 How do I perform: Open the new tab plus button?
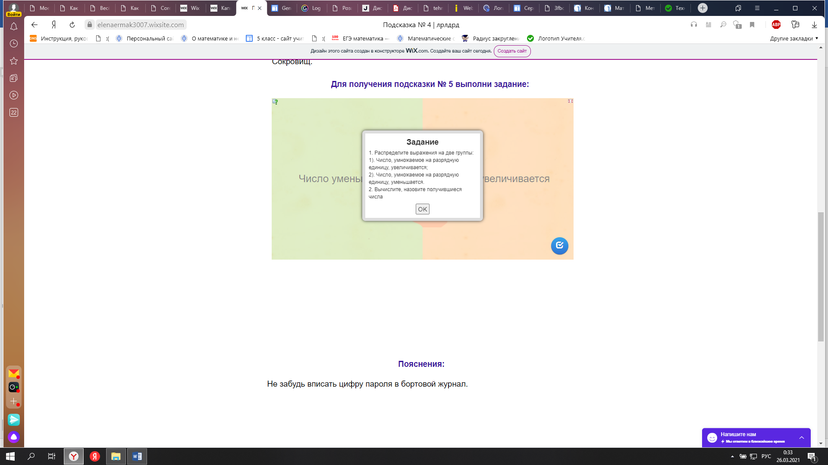pyautogui.click(x=703, y=8)
